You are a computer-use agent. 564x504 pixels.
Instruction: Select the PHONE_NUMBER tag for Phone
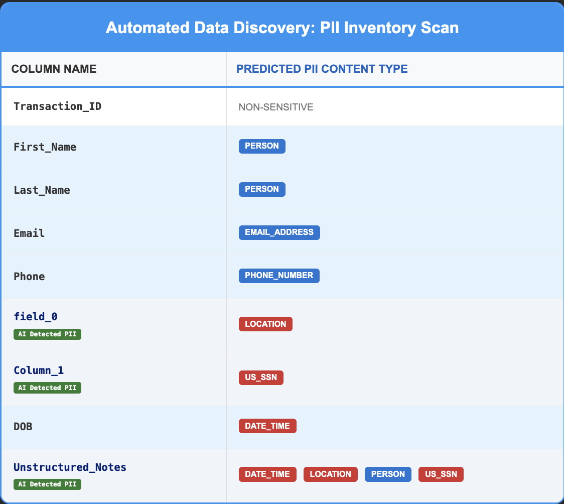[279, 276]
